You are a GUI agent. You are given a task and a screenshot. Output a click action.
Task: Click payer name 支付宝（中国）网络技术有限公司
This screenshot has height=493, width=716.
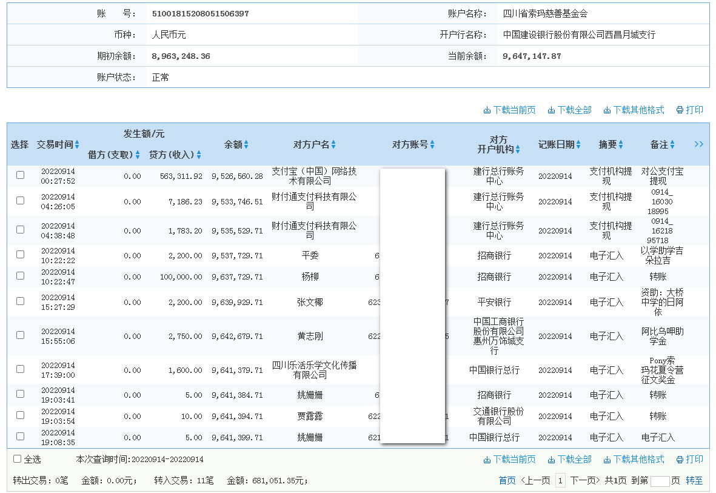pyautogui.click(x=314, y=176)
